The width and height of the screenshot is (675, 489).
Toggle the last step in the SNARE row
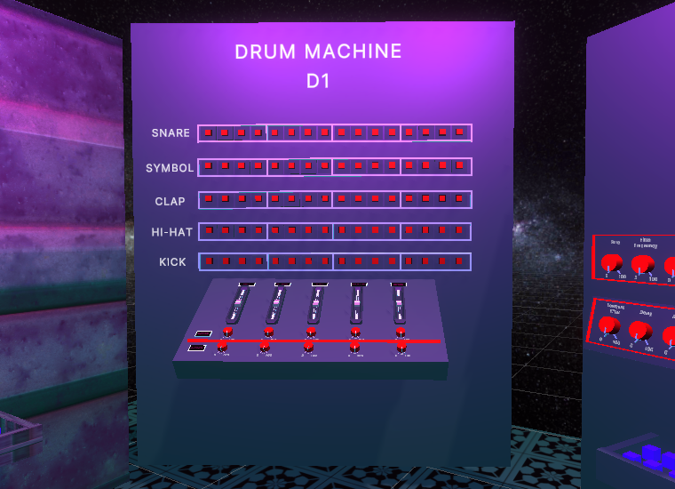[x=460, y=132]
